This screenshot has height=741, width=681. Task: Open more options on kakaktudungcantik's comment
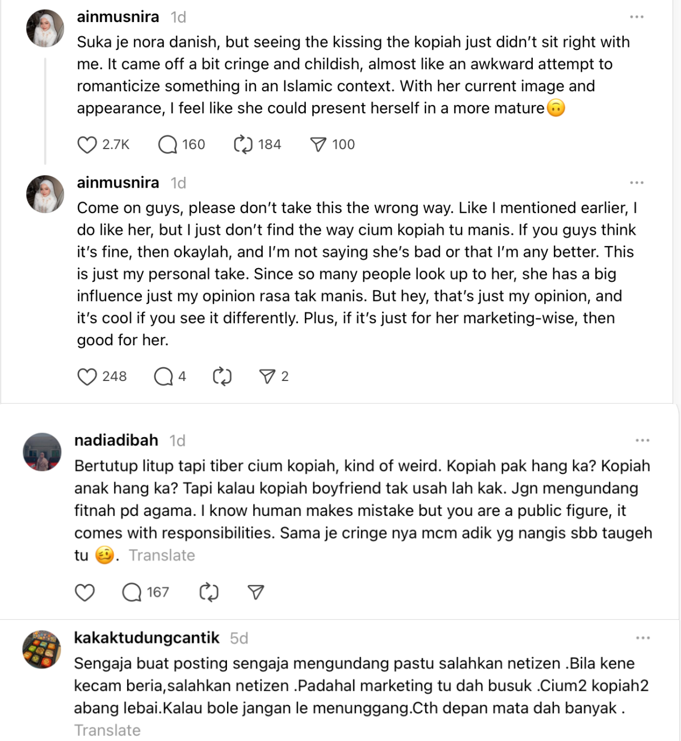point(642,638)
